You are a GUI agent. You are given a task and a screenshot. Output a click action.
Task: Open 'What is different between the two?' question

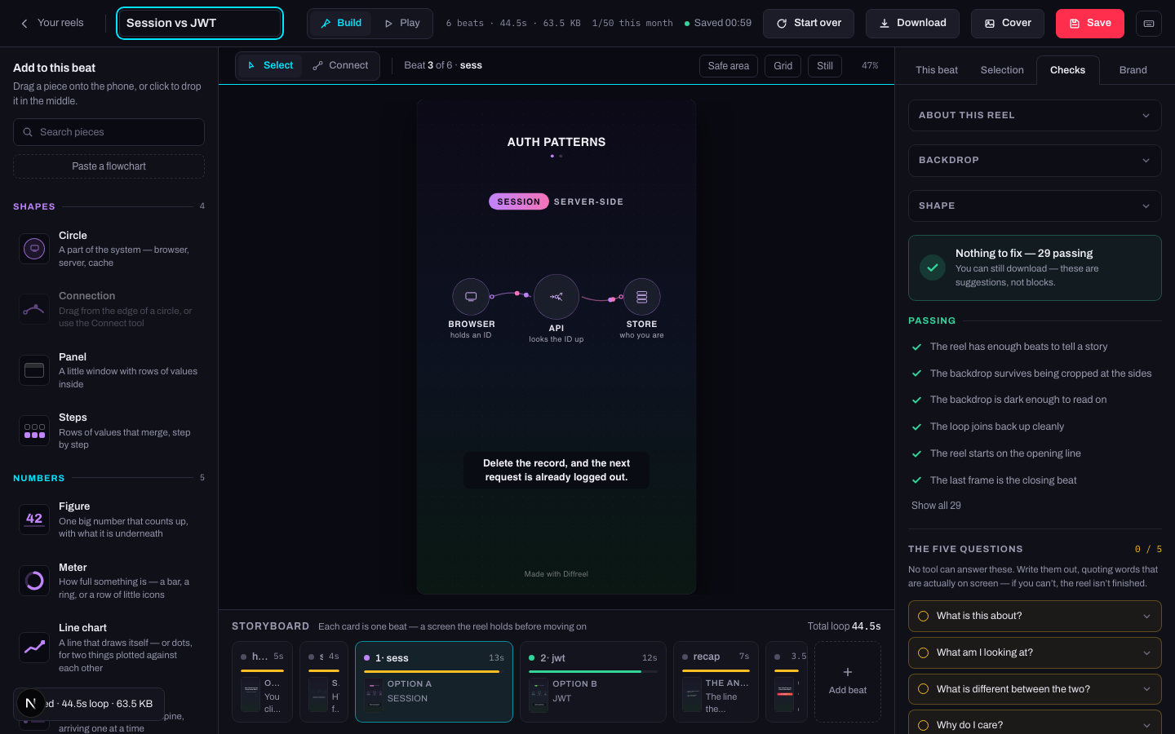click(x=1035, y=689)
